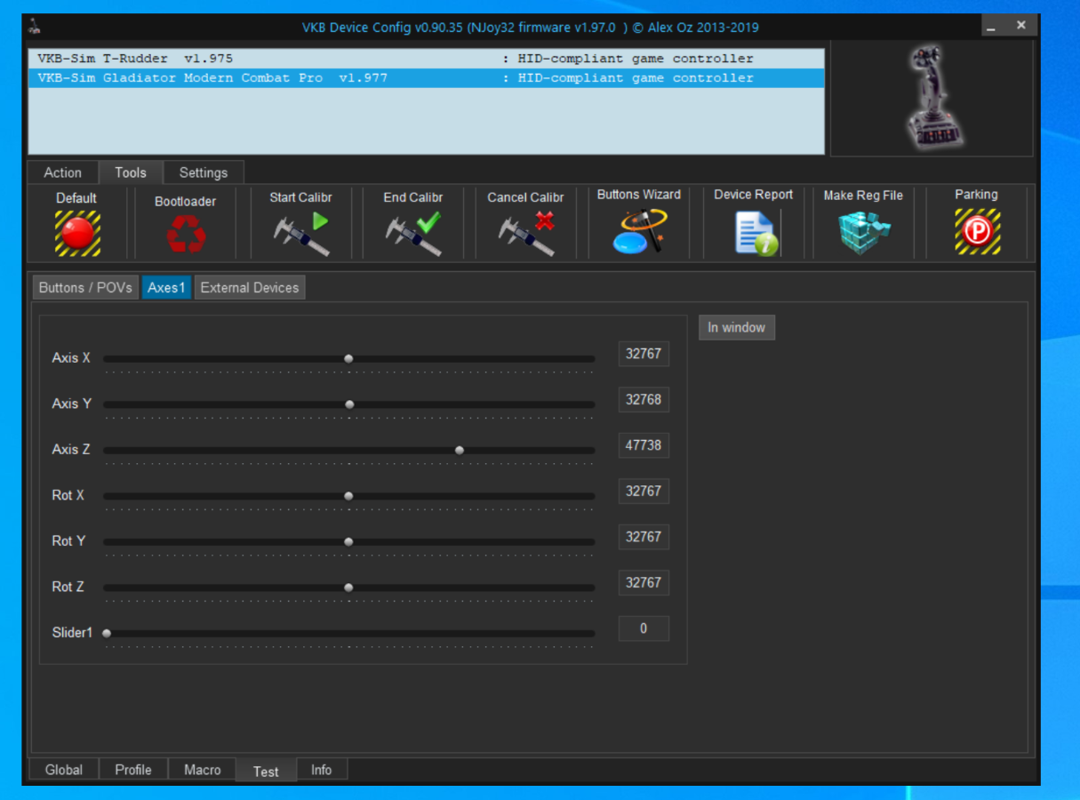Select VKB-Sim Gladiator Modern Combat Pro row
The width and height of the screenshot is (1080, 800).
coord(427,78)
